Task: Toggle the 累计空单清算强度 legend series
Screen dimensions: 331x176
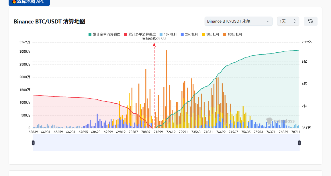Action: [x=105, y=34]
